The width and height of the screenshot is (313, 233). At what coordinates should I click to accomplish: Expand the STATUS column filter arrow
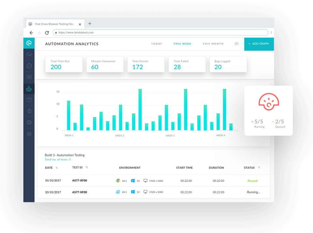pos(259,168)
